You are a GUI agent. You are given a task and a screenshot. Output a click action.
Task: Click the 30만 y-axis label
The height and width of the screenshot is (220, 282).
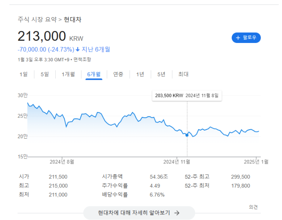(x=23, y=95)
